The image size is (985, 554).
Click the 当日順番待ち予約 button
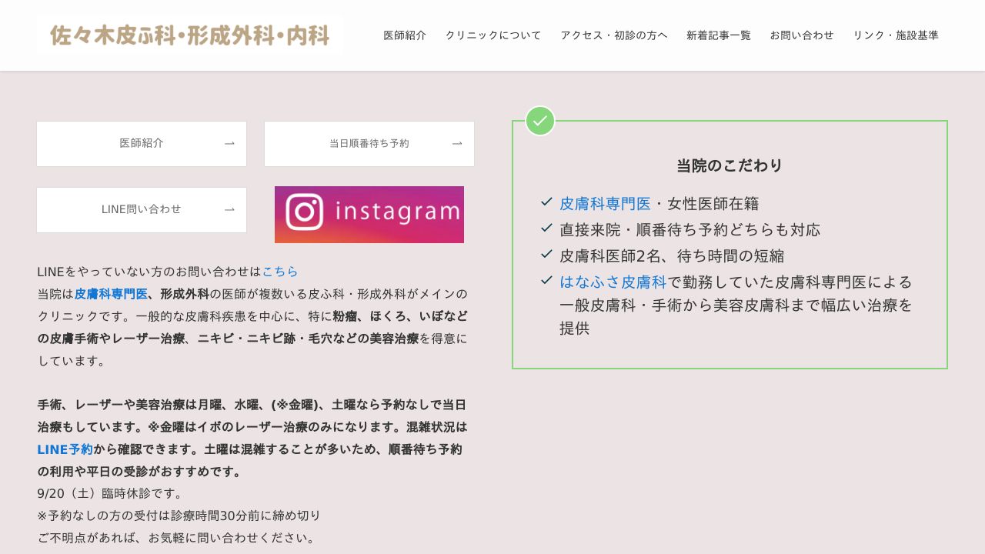tap(369, 144)
